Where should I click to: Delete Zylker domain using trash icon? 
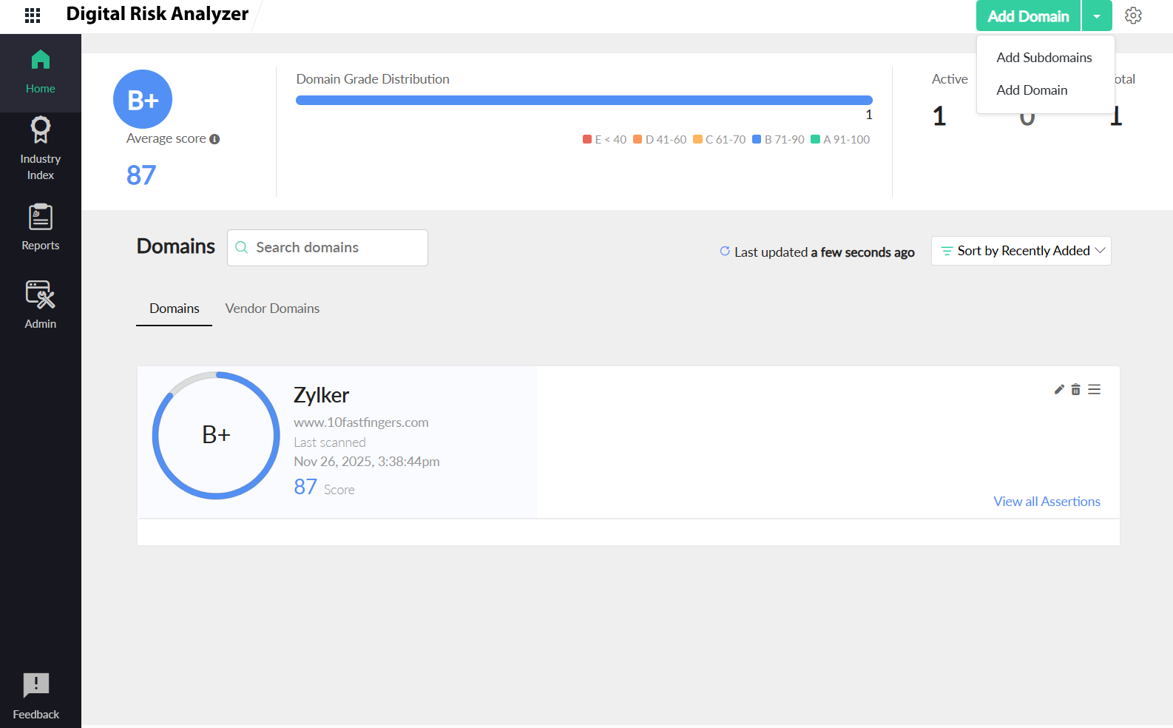point(1076,389)
